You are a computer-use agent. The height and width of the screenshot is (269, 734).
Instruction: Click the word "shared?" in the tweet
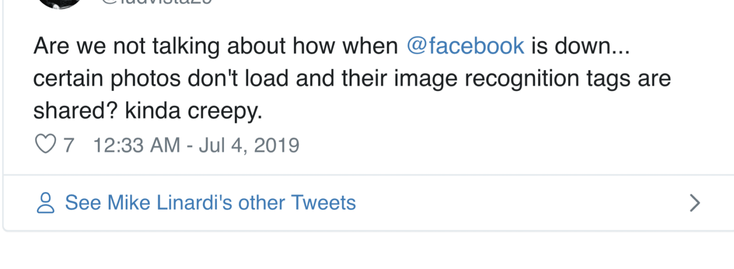point(75,111)
